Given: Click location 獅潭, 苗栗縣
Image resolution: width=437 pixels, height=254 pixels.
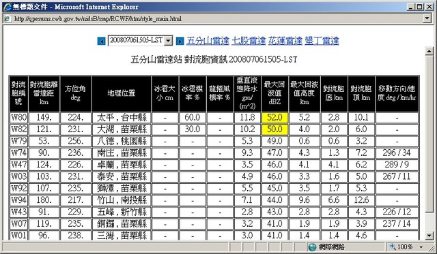Looking at the screenshot, I should pyautogui.click(x=122, y=188).
